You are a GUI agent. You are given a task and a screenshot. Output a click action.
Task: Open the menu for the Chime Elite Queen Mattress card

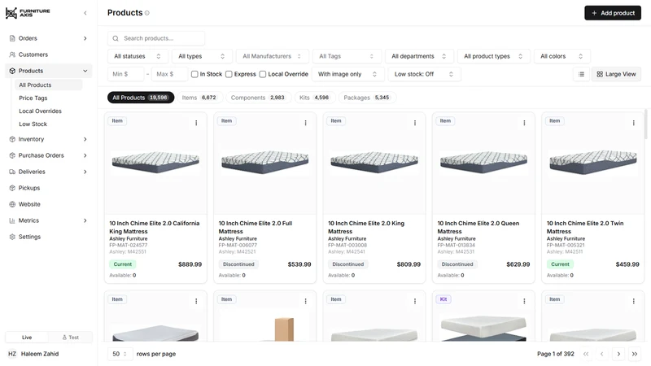coord(524,123)
